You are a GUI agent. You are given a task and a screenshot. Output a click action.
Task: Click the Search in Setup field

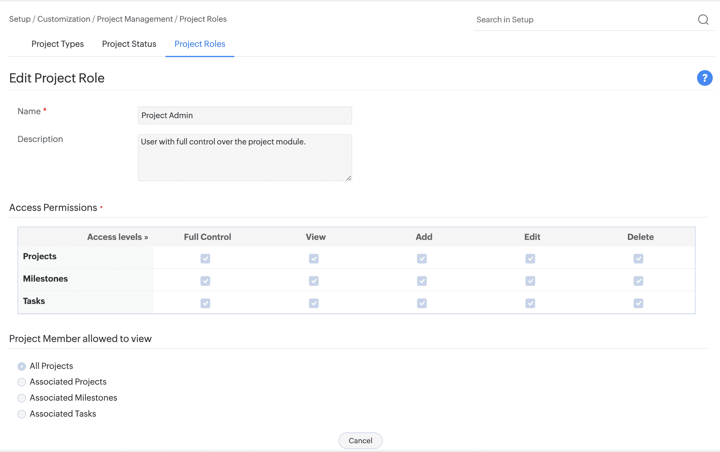point(583,20)
